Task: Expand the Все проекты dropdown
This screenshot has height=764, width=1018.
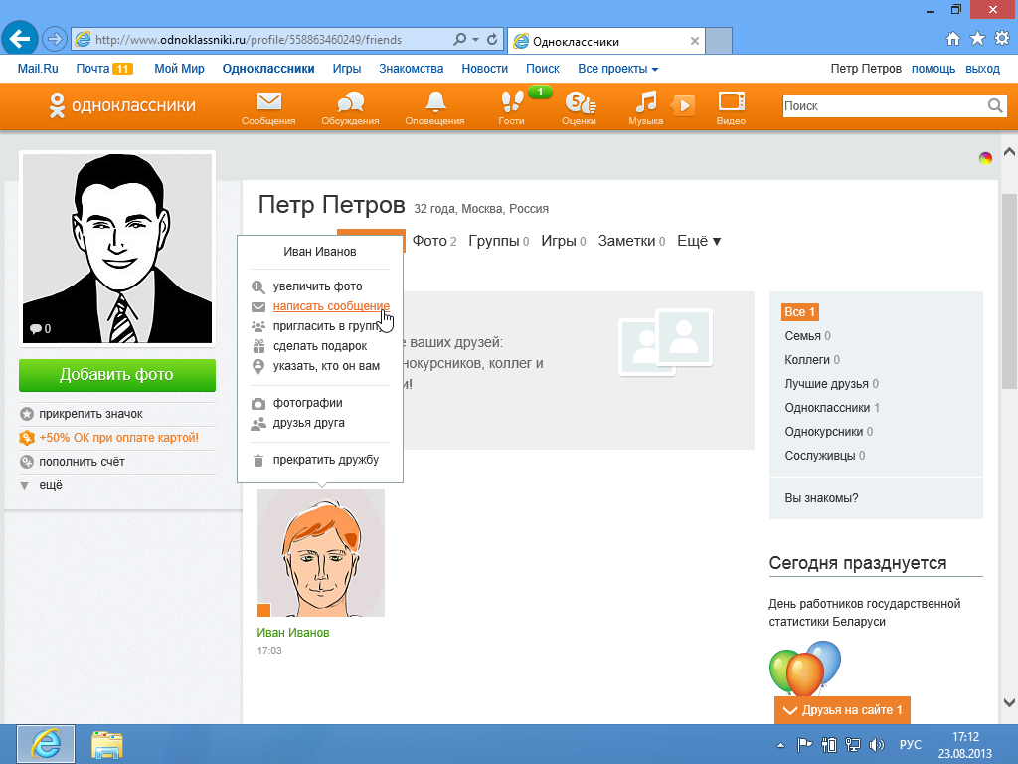Action: pos(618,69)
